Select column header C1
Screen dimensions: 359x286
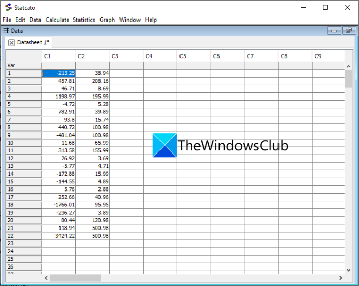click(58, 56)
